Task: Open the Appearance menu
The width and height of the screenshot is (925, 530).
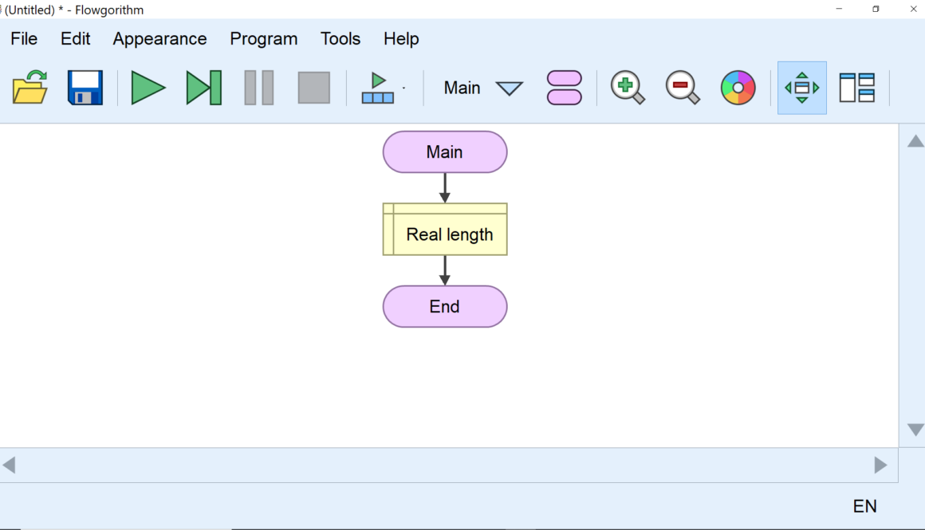Action: [159, 39]
